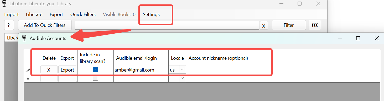Image resolution: width=384 pixels, height=101 pixels.
Task: Click into the filter search field
Action: point(167,25)
